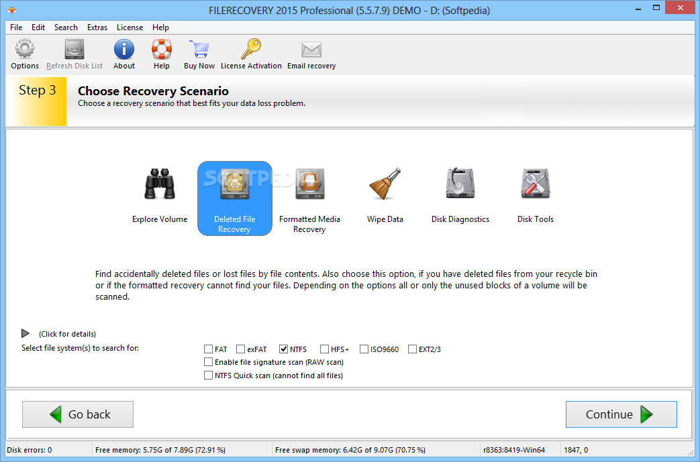
Task: Minimize the FILERECOVERY window
Action: (638, 9)
